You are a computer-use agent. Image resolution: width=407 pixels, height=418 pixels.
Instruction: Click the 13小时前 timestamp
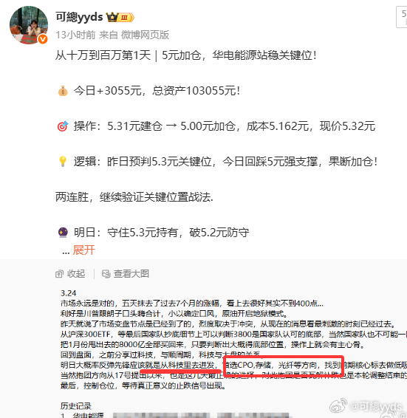(75, 35)
